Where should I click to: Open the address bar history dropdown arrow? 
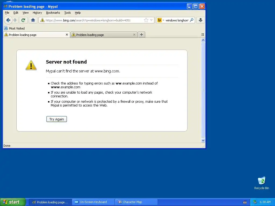pyautogui.click(x=151, y=20)
